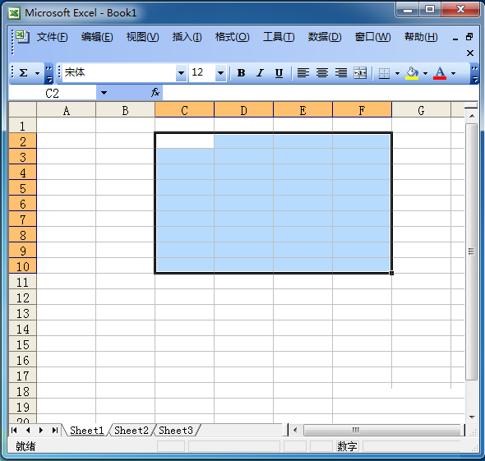The width and height of the screenshot is (485, 461).
Task: Expand standard toolbar options chevron
Action: click(x=48, y=73)
